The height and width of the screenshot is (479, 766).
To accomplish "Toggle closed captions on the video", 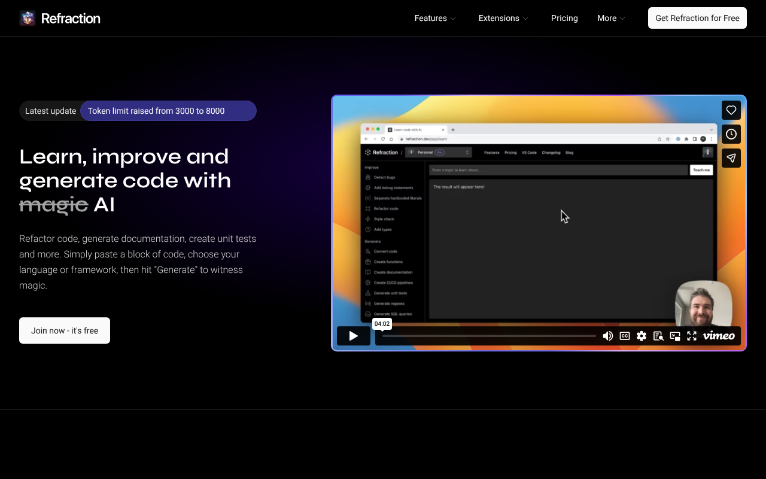I will [625, 336].
